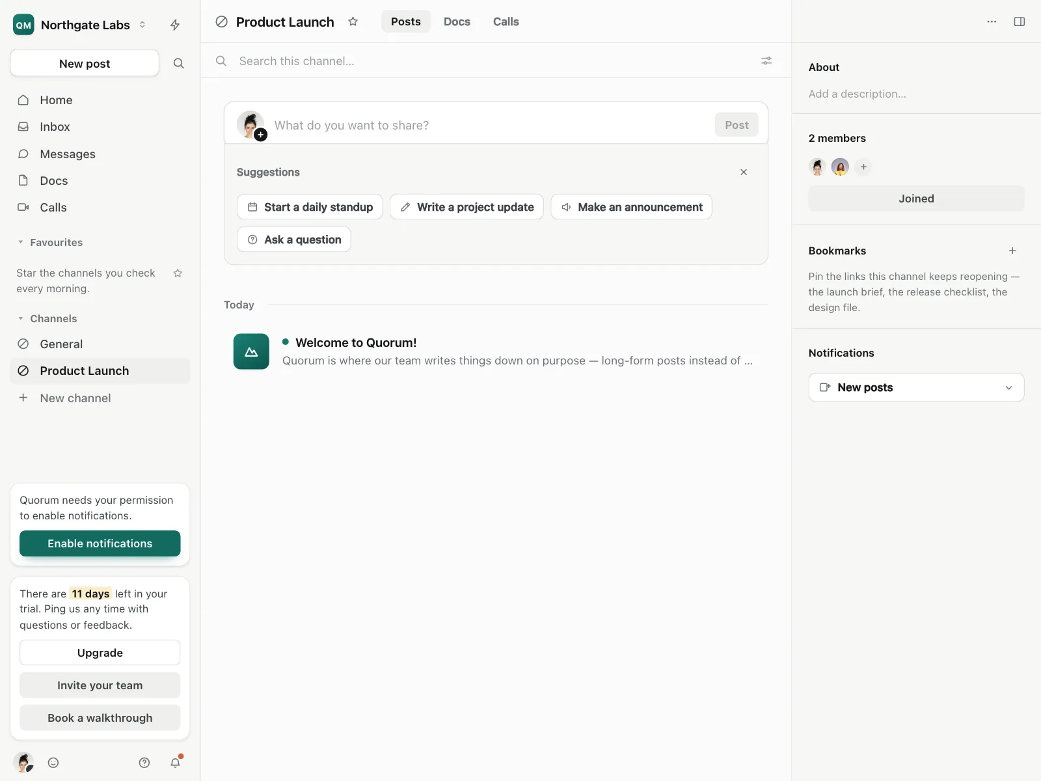Click Add a description field
This screenshot has height=781, width=1041.
(x=857, y=94)
